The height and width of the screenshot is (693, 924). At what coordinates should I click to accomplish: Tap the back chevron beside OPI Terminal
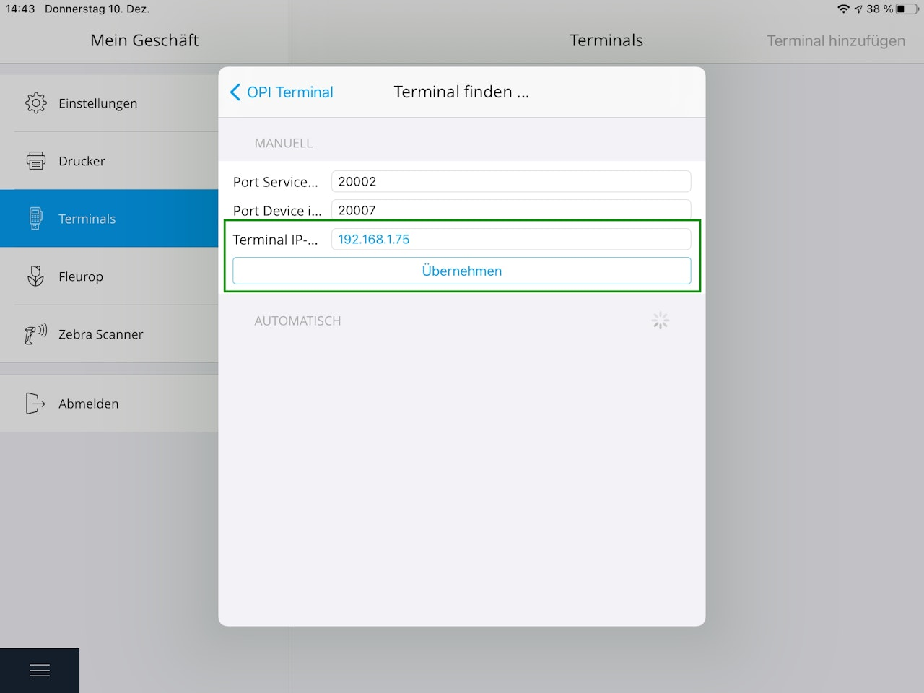click(235, 92)
